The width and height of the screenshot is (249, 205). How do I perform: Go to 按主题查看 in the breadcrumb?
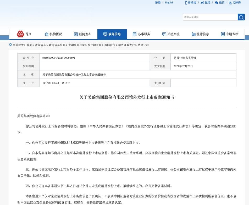[95, 45]
